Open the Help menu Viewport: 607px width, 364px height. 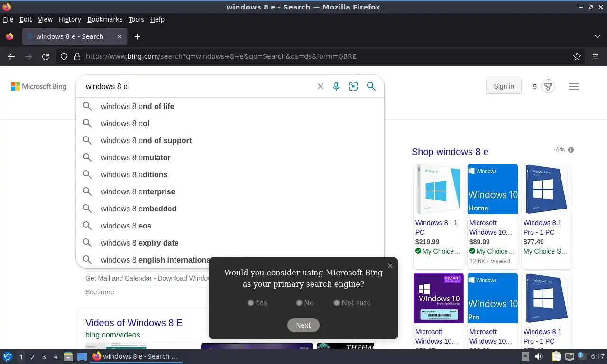click(157, 19)
